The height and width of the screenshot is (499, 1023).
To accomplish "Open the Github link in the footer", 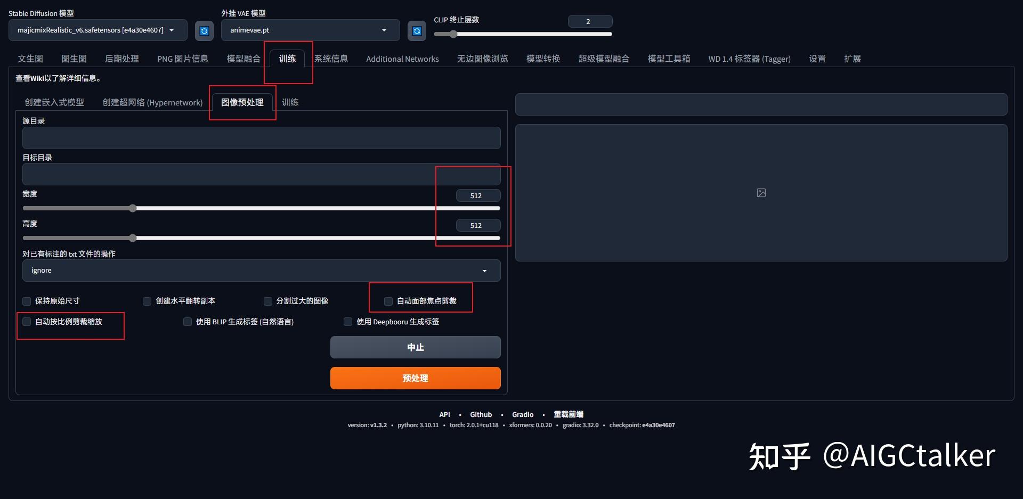I will [481, 414].
